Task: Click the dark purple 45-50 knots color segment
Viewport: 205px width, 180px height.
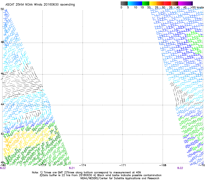Action: (x=189, y=3)
